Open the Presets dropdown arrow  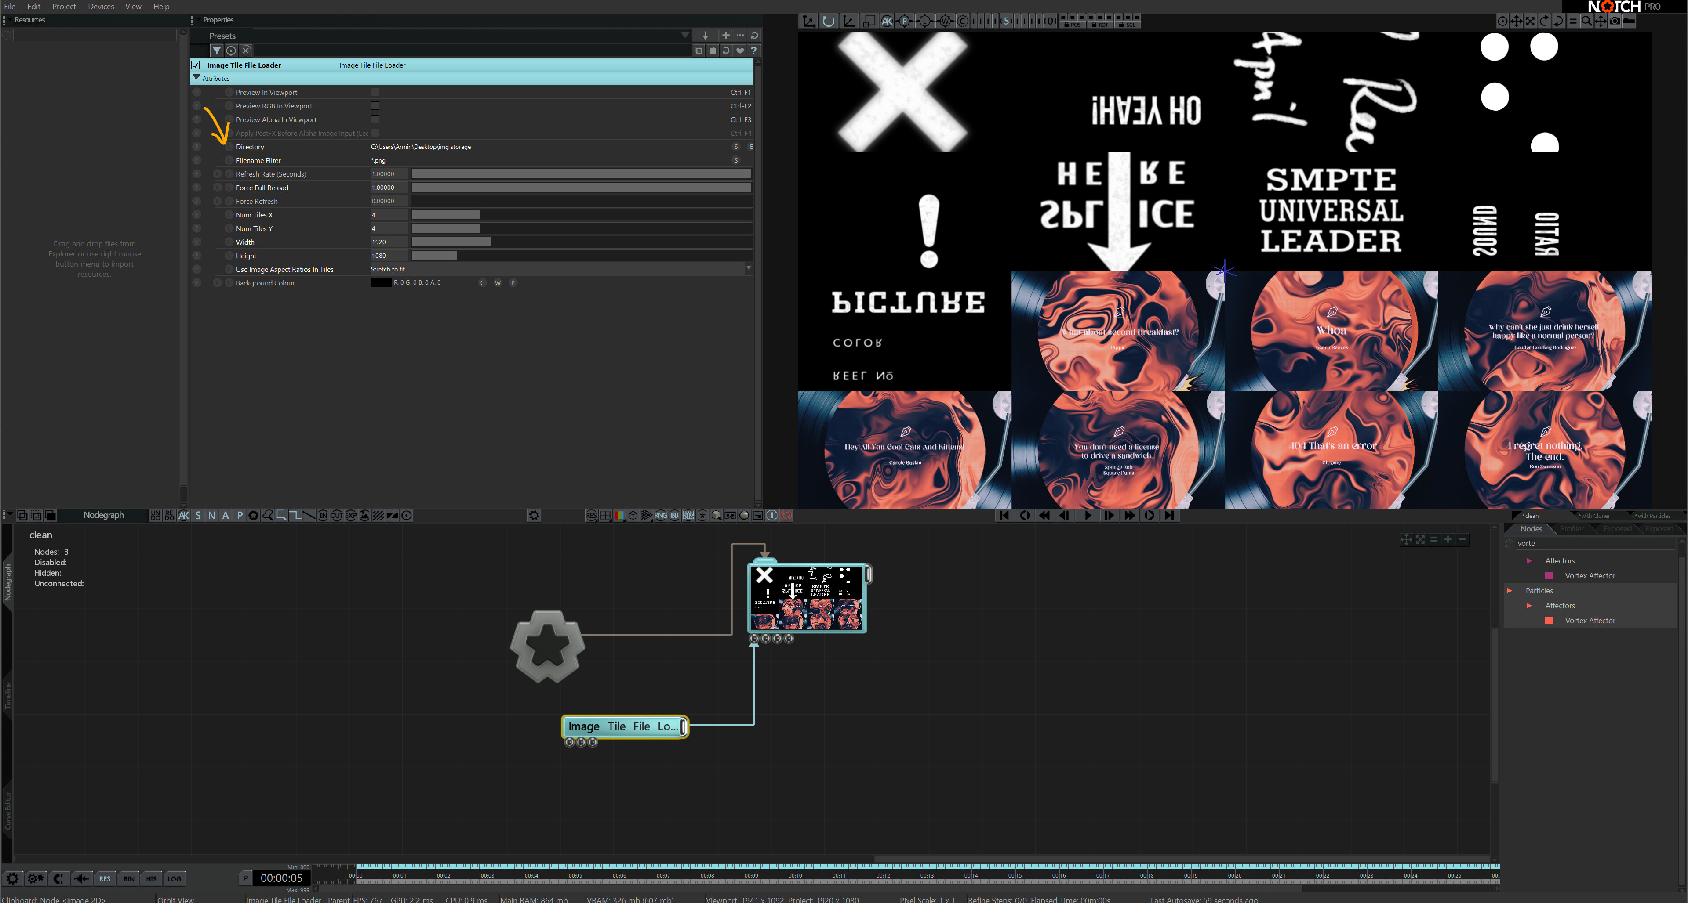pos(685,36)
